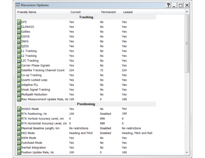Image resolution: width=205 pixels, height=158 pixels.
Task: Click the GLONASS row icon
Action: click(x=19, y=27)
